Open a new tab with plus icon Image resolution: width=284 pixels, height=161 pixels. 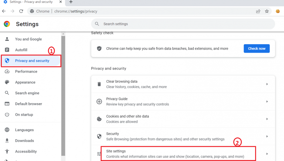pos(71,2)
